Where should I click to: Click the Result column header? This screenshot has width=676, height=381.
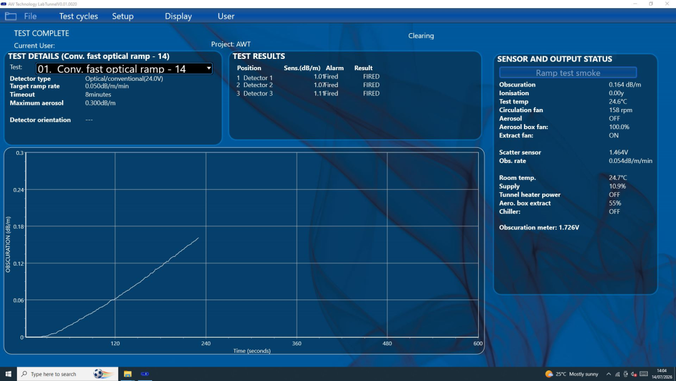point(364,68)
